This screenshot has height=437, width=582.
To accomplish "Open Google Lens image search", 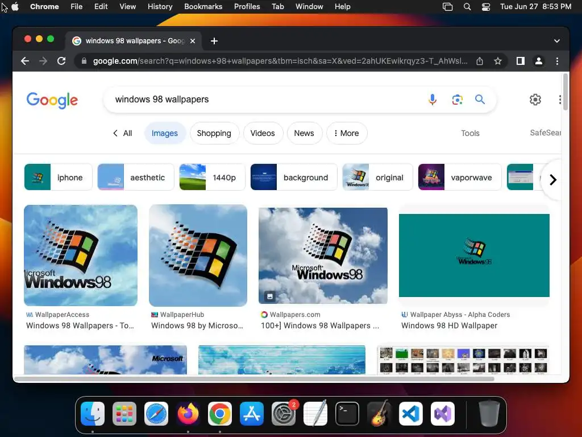I will [x=457, y=100].
